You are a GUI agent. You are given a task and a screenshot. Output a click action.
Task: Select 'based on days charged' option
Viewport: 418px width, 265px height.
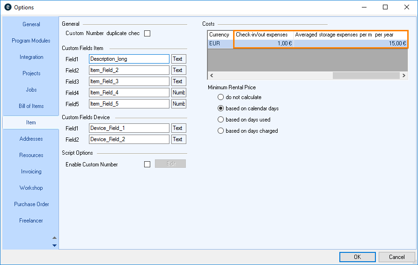pyautogui.click(x=221, y=131)
